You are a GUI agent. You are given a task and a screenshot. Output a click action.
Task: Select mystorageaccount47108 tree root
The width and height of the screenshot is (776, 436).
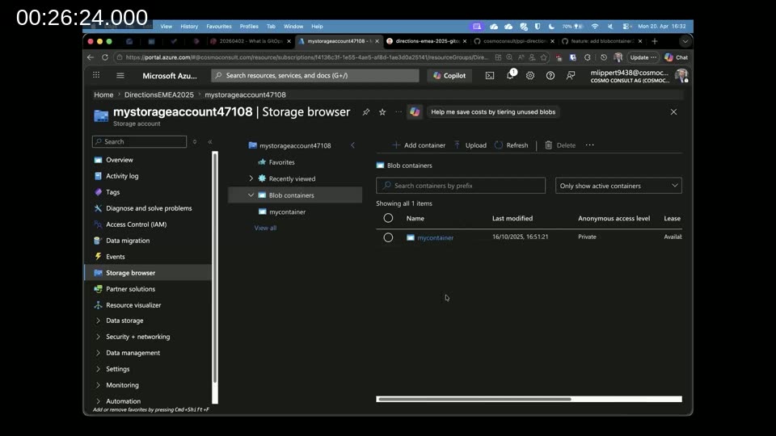pyautogui.click(x=295, y=146)
